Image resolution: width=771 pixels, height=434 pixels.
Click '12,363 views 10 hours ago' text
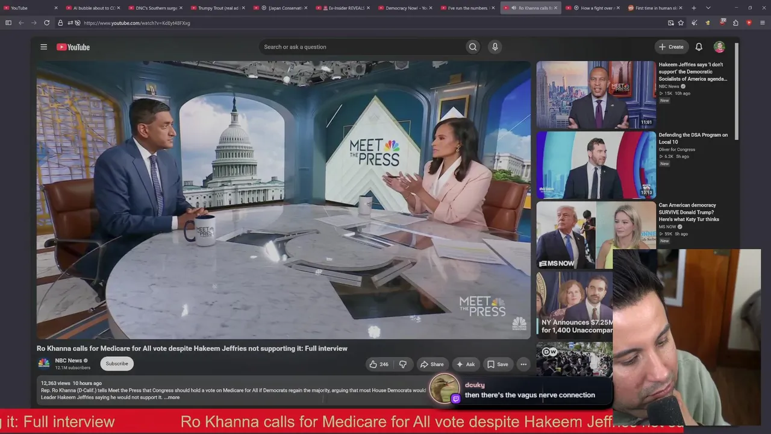[71, 383]
